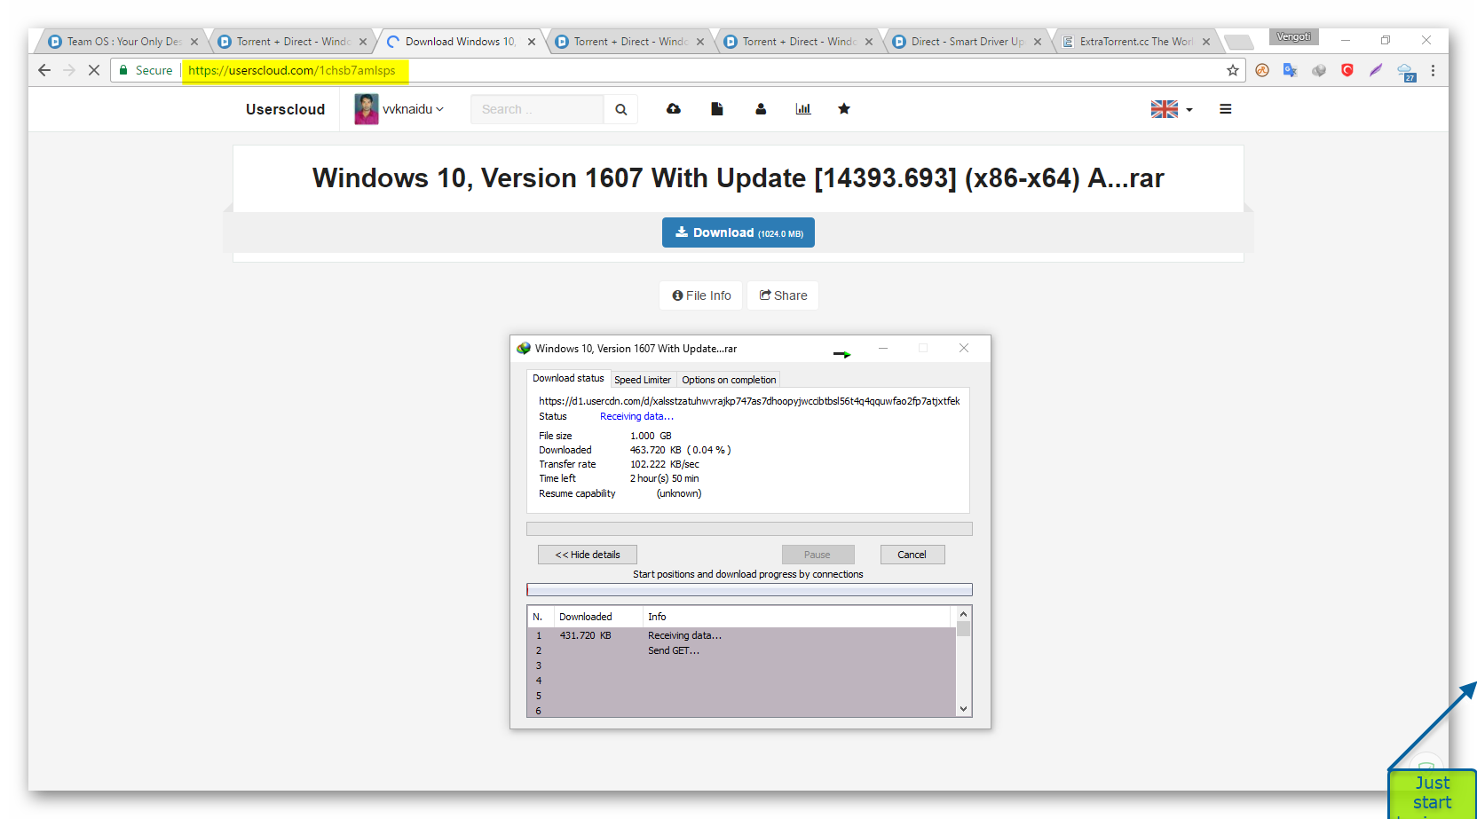Select the Download status tab in IDM
This screenshot has width=1477, height=819.
click(x=568, y=378)
